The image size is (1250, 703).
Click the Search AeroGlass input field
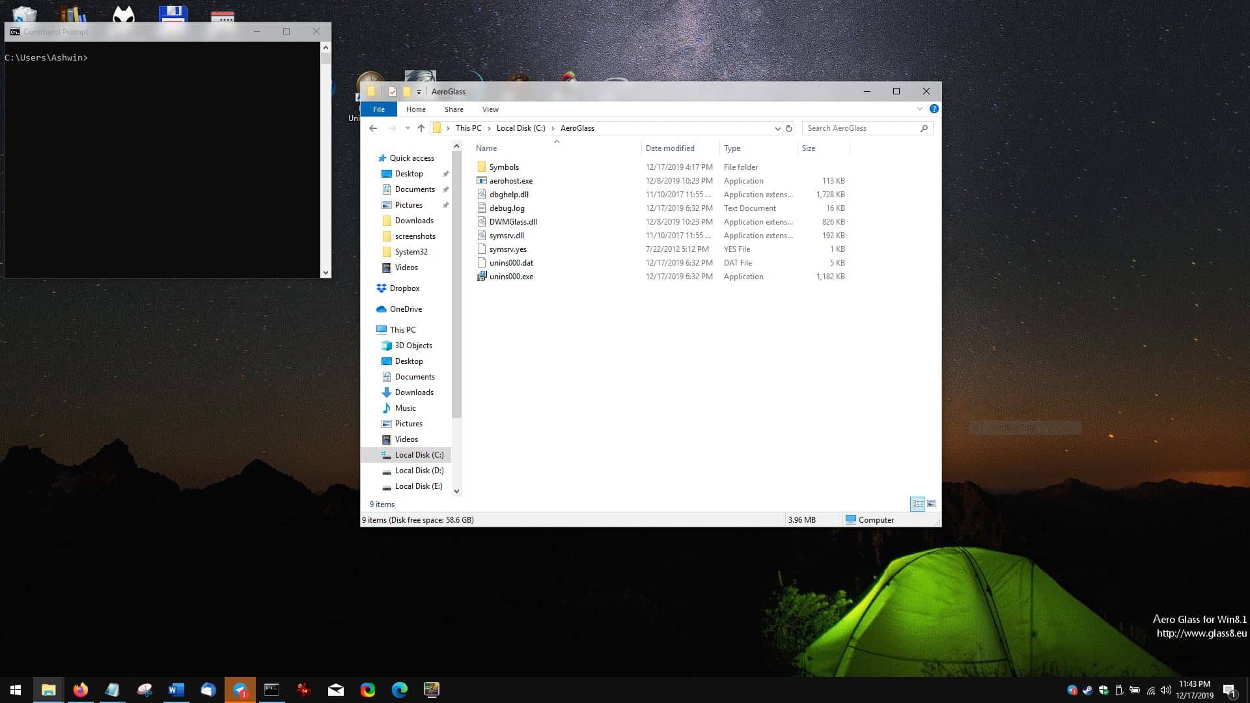coord(859,128)
